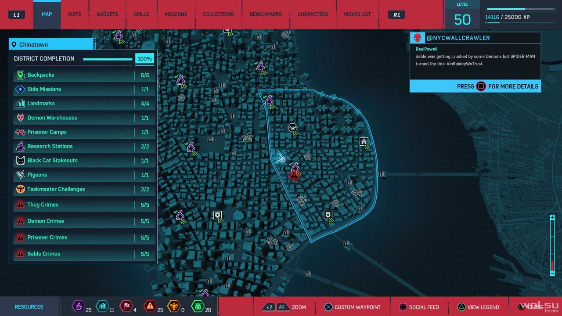
Task: Click the Level 50 indicator
Action: pos(462,15)
